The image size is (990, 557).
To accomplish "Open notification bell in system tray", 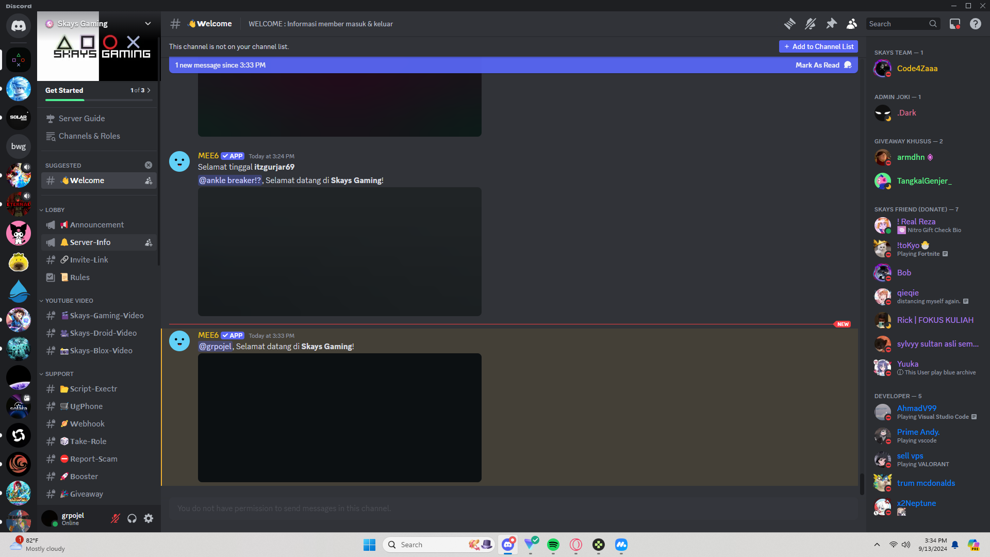I will click(955, 545).
